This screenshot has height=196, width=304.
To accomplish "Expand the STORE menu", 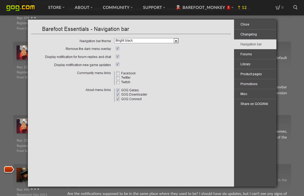I will pos(56,8).
